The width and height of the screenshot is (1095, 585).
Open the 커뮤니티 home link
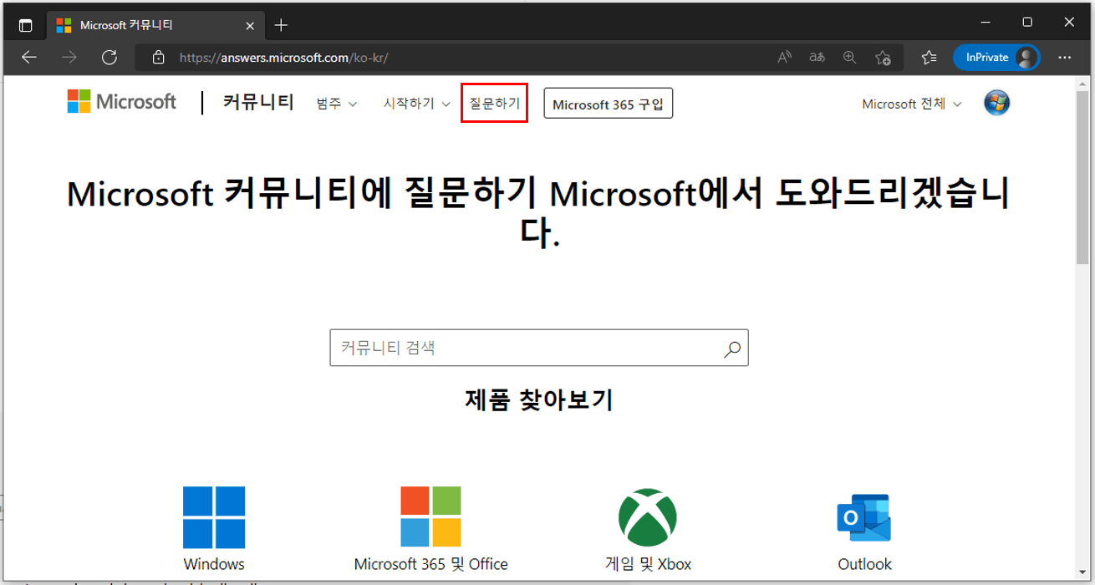point(258,103)
